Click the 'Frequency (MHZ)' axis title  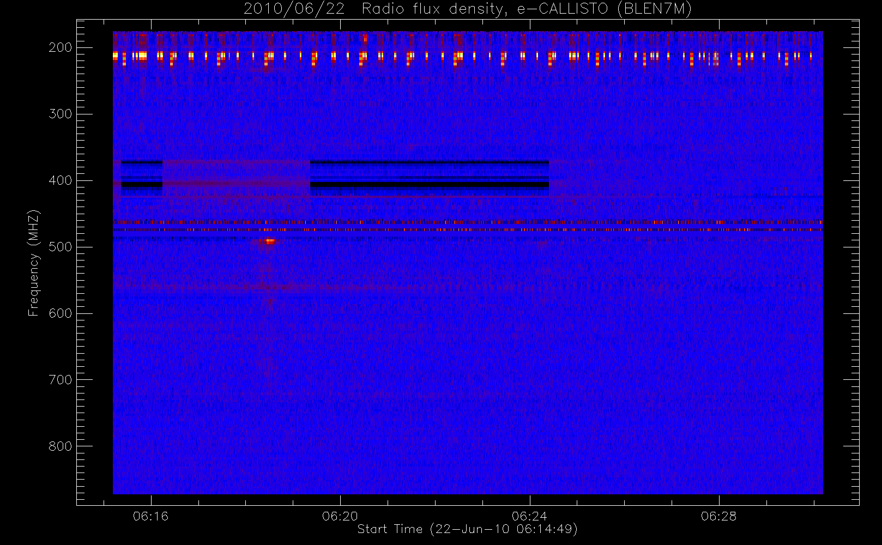34,263
